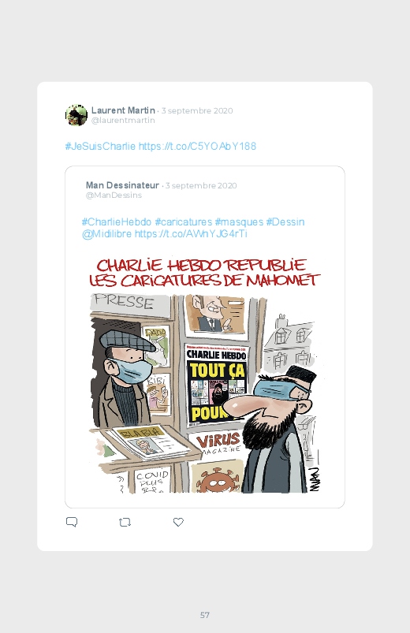Screen dimensions: 410x633
Task: Click the reply speech bubble icon
Action: (72, 522)
